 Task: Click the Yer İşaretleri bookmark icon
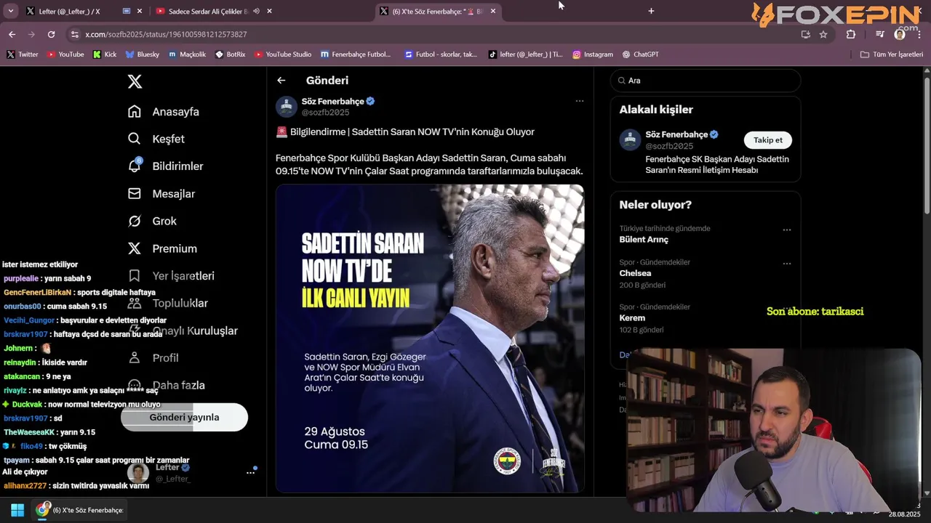point(135,276)
